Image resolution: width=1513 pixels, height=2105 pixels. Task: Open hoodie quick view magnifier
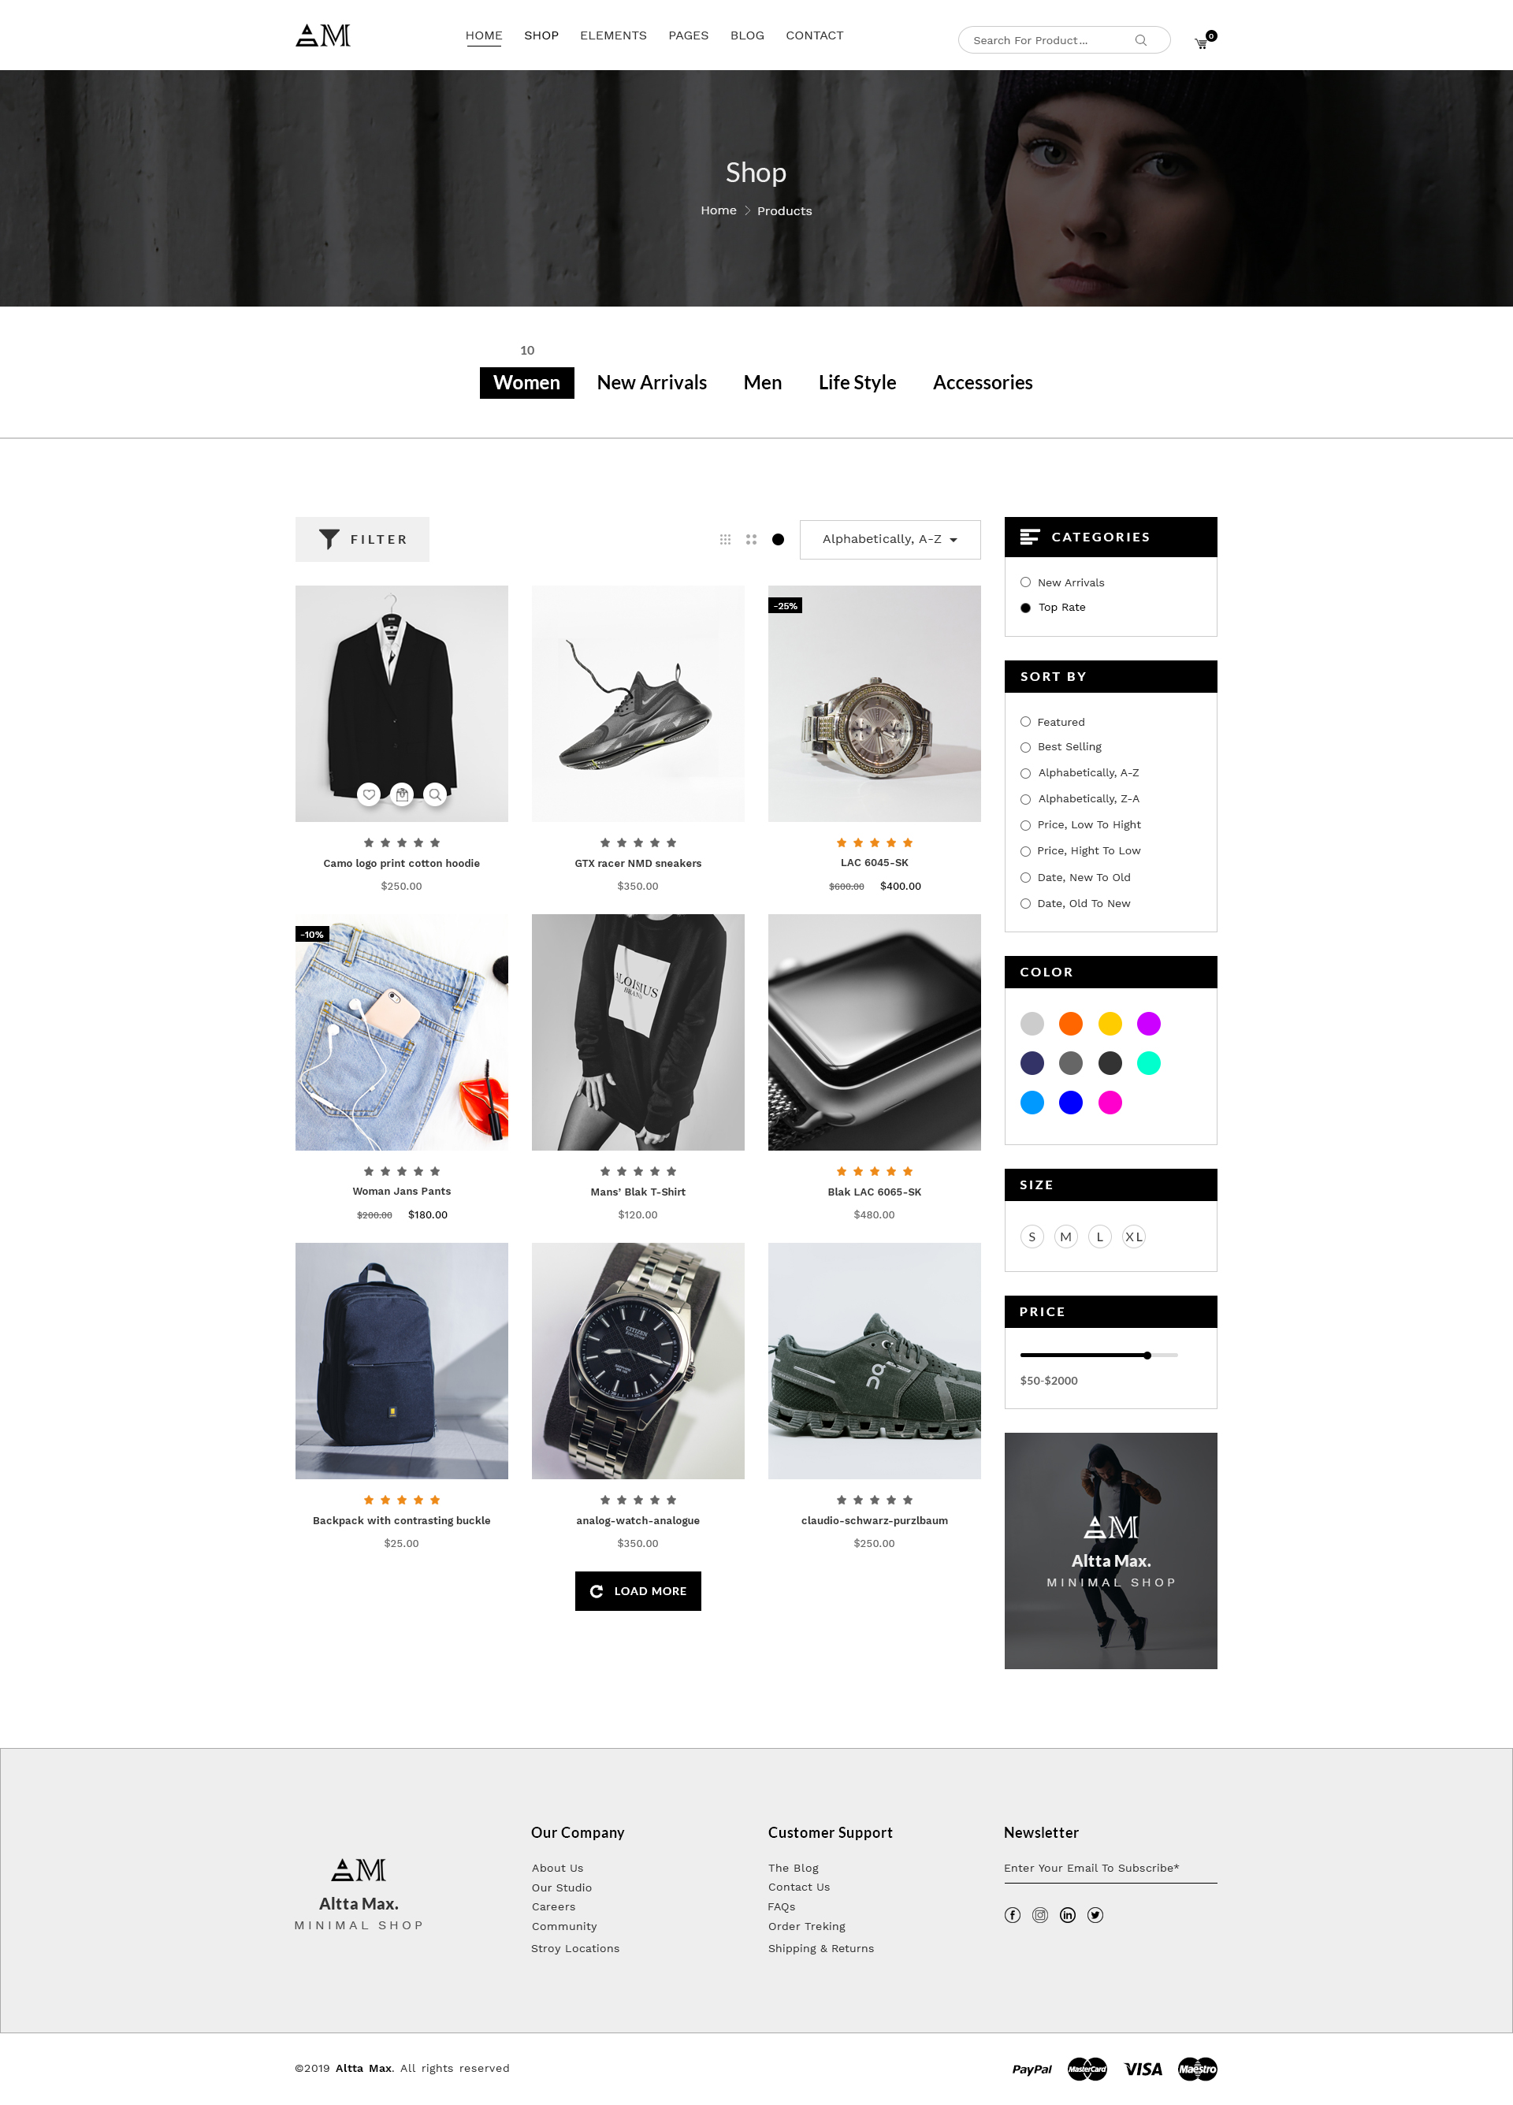tap(434, 794)
